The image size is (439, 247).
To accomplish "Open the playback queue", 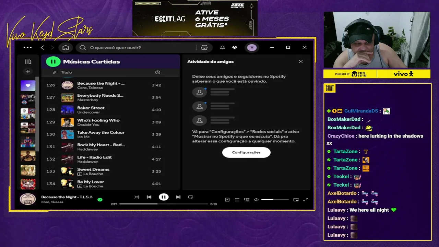I will click(237, 200).
